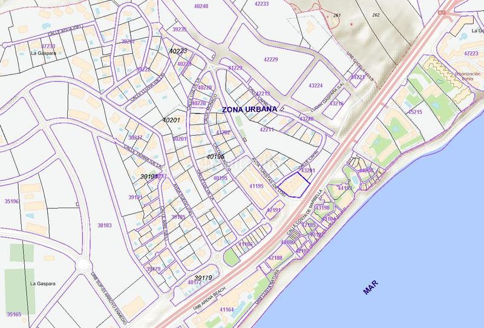
Task: Click parcel number 42233
Action: point(261,4)
